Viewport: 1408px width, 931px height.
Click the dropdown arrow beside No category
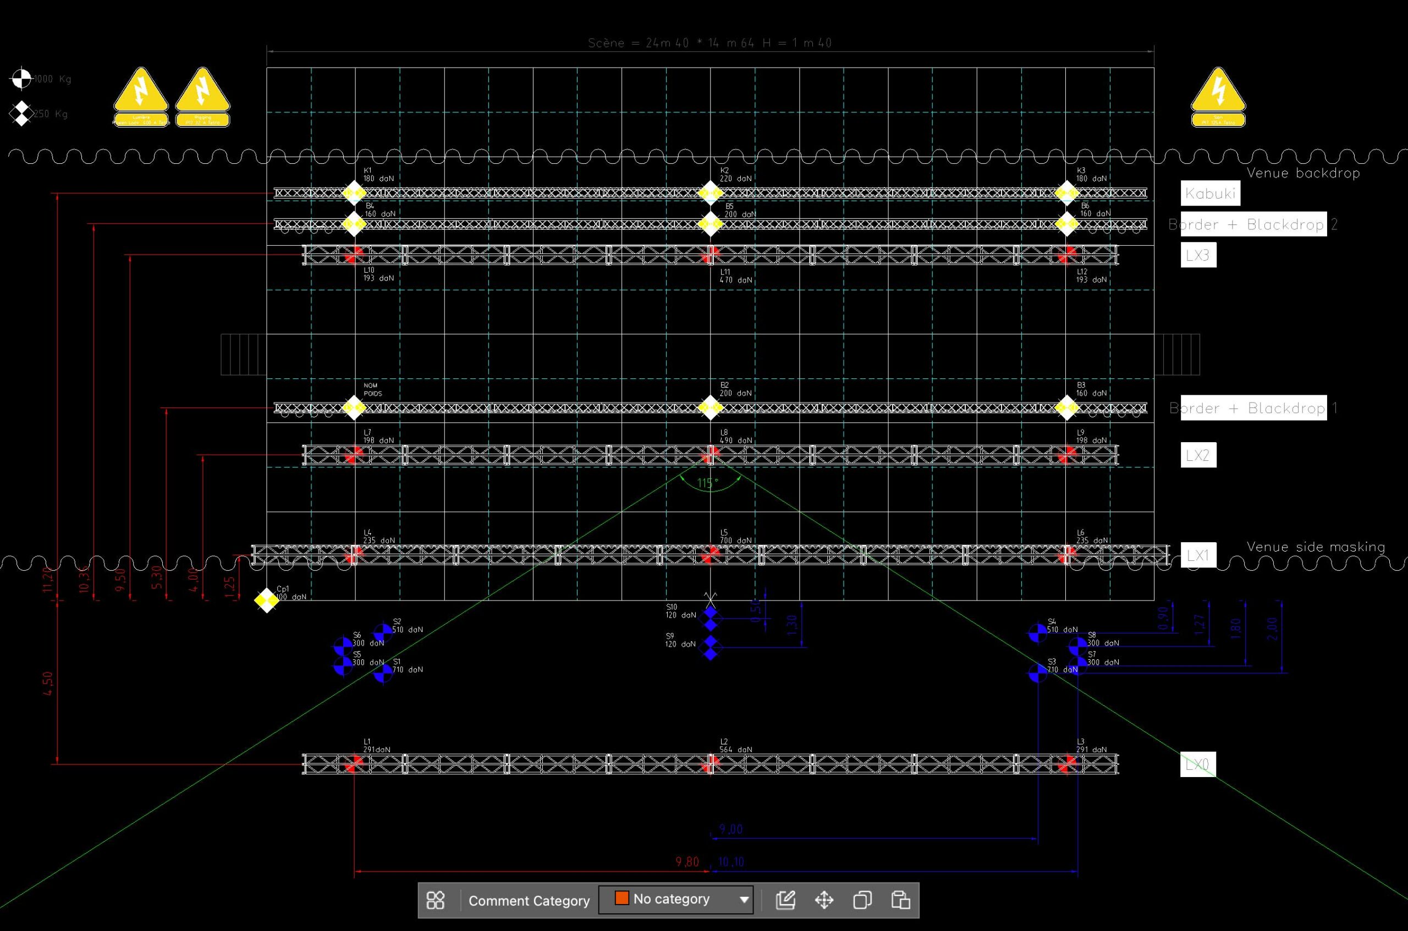tap(744, 900)
